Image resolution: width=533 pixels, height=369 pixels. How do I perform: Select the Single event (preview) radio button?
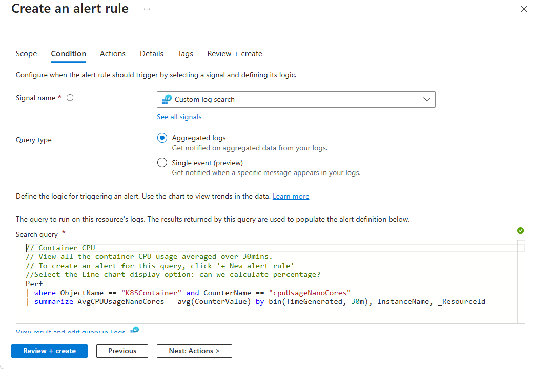pyautogui.click(x=162, y=163)
